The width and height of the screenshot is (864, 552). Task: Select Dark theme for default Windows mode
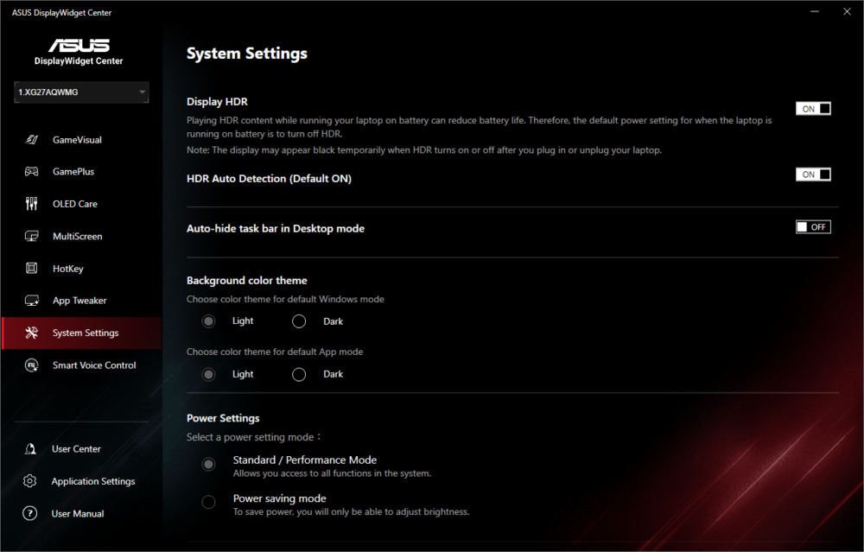(299, 321)
